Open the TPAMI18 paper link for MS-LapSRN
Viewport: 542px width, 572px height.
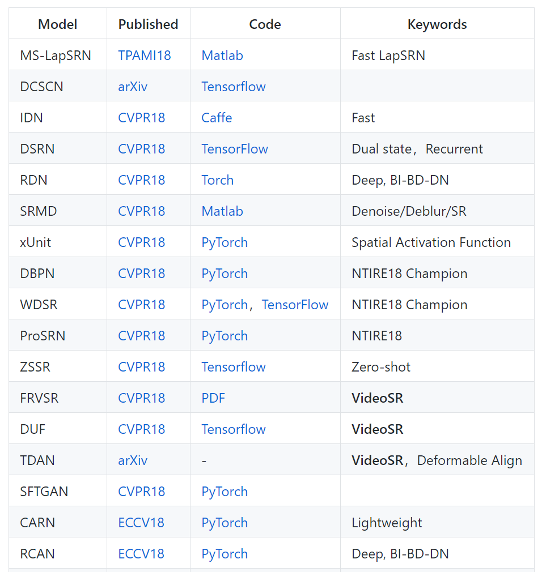[144, 56]
